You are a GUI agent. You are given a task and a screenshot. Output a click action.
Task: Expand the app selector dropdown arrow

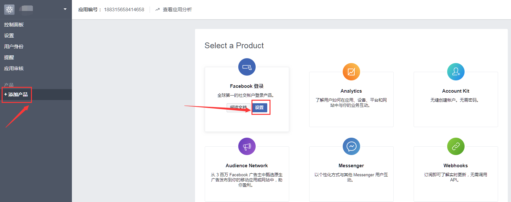click(65, 9)
